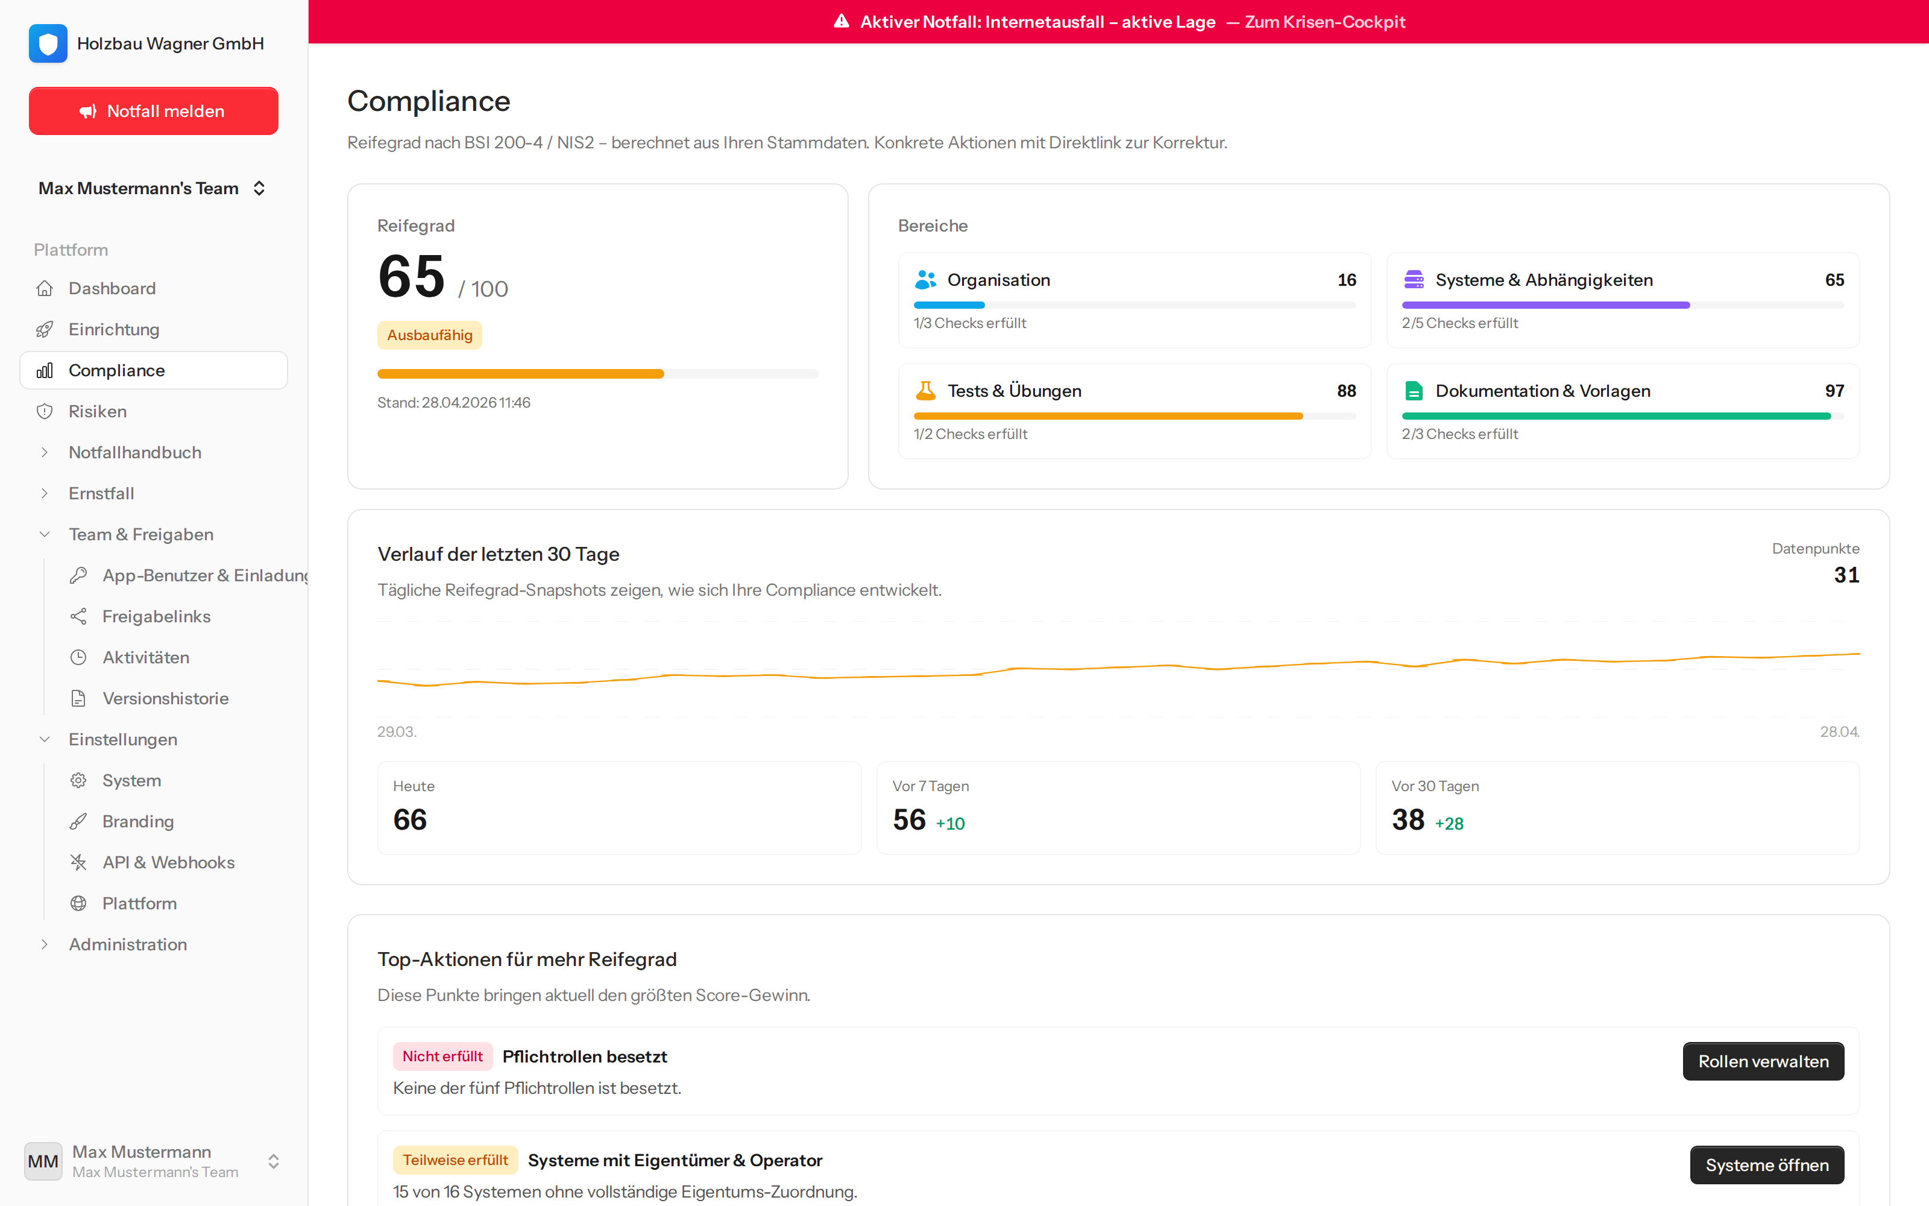Open Branding settings
The width and height of the screenshot is (1929, 1206).
coord(171,821)
